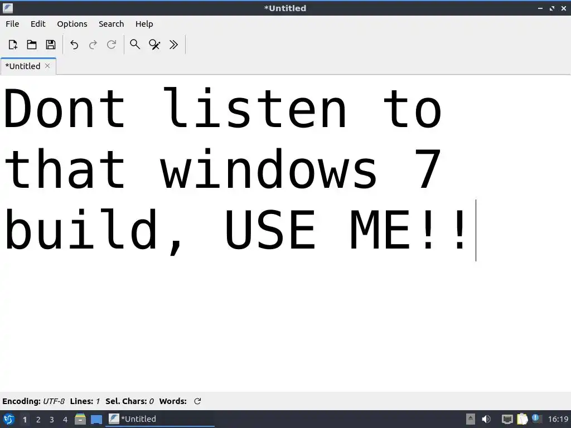The width and height of the screenshot is (571, 428).
Task: Click the UTF-8 encoding status entry
Action: [33, 401]
